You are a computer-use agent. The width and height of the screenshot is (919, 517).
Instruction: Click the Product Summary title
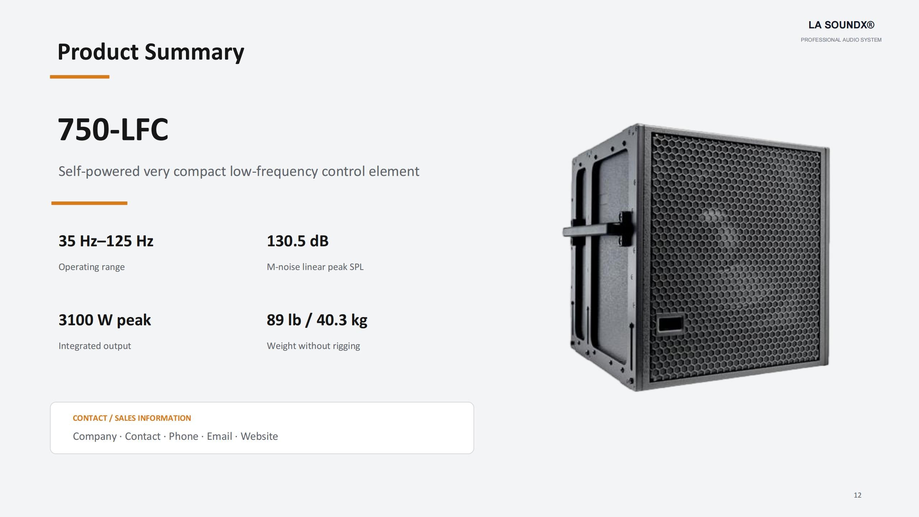click(x=151, y=52)
